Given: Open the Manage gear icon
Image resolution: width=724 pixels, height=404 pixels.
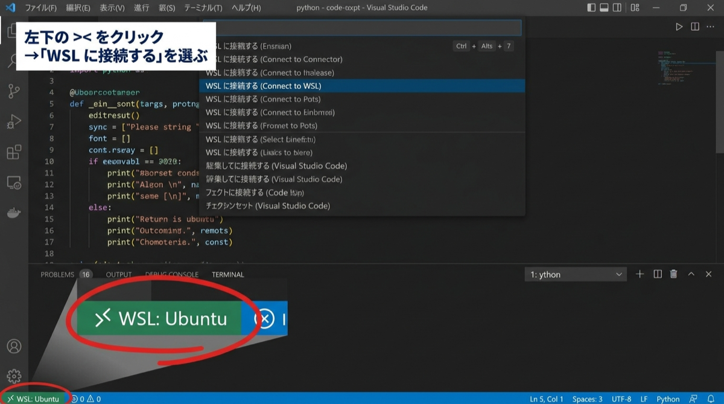Looking at the screenshot, I should pos(13,376).
